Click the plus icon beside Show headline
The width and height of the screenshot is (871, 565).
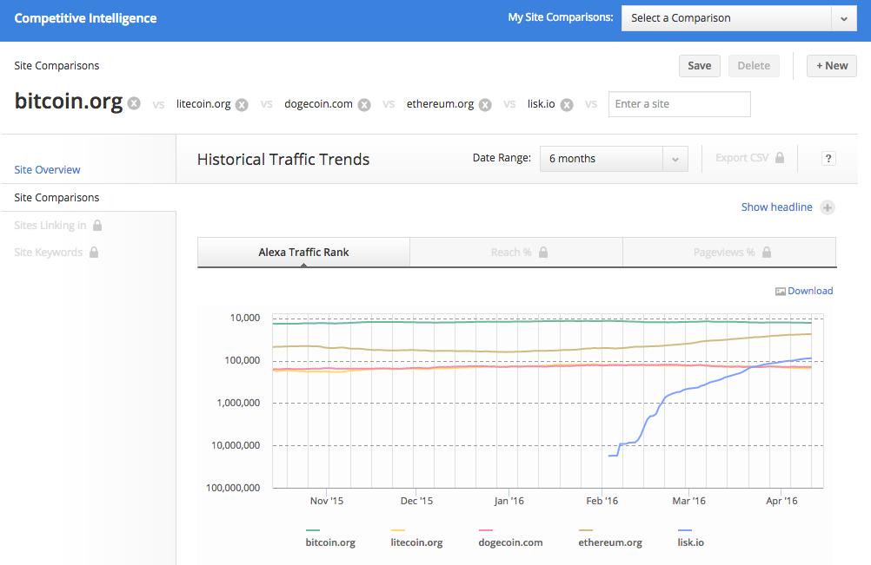coord(828,207)
